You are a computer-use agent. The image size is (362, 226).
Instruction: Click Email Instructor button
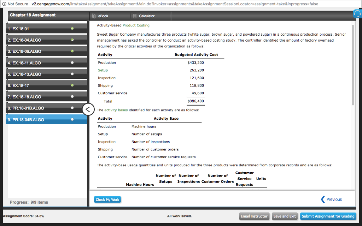coord(254,216)
